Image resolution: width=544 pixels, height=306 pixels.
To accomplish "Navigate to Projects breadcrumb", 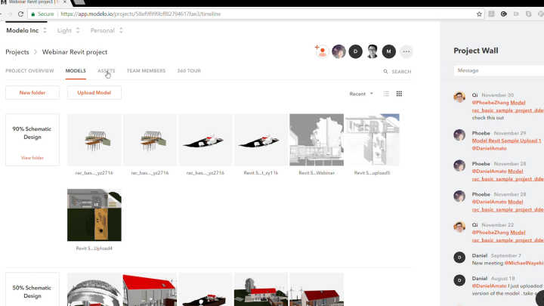I will [17, 52].
